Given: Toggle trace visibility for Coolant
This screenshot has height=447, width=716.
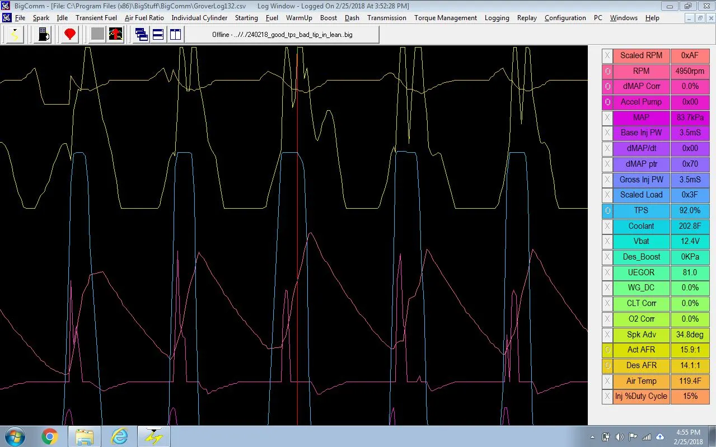Looking at the screenshot, I should pyautogui.click(x=607, y=226).
